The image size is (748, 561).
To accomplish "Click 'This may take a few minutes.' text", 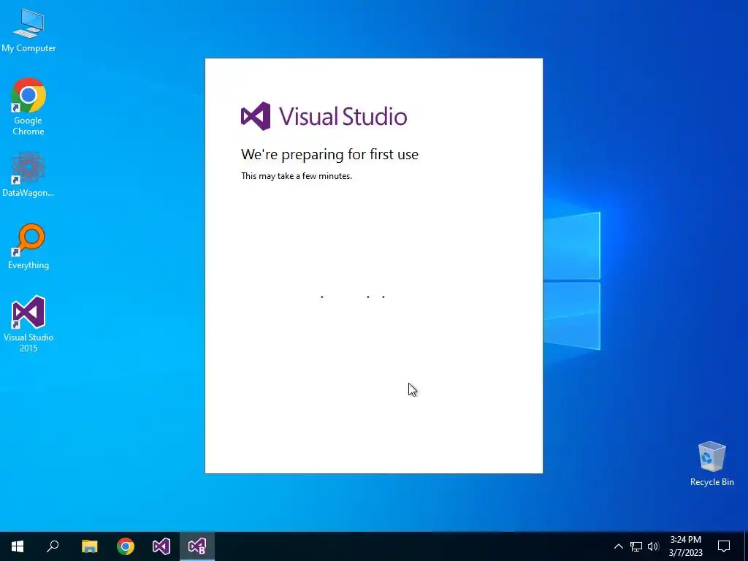I will click(x=297, y=176).
